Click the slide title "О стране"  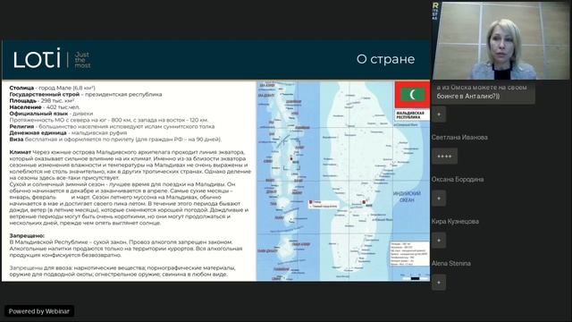tap(385, 59)
